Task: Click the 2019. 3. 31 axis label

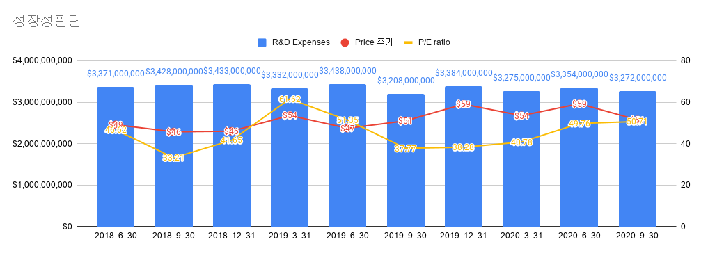Action: point(290,236)
